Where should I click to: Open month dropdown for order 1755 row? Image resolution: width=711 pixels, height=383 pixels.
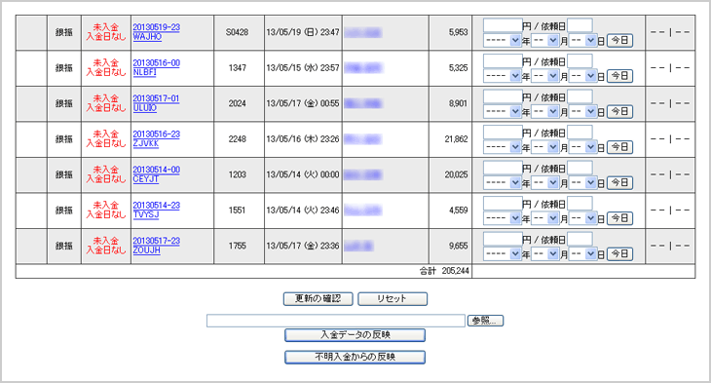[x=544, y=253]
